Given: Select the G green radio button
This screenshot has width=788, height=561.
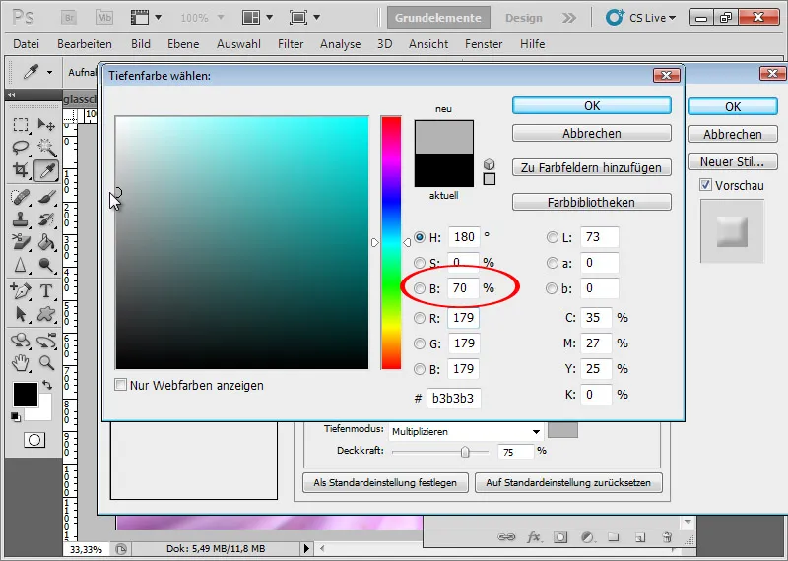Looking at the screenshot, I should pos(420,343).
